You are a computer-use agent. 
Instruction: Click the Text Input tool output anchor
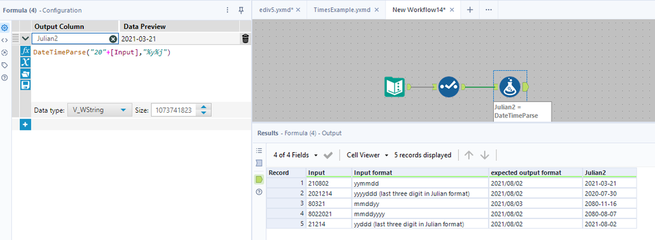(409, 87)
